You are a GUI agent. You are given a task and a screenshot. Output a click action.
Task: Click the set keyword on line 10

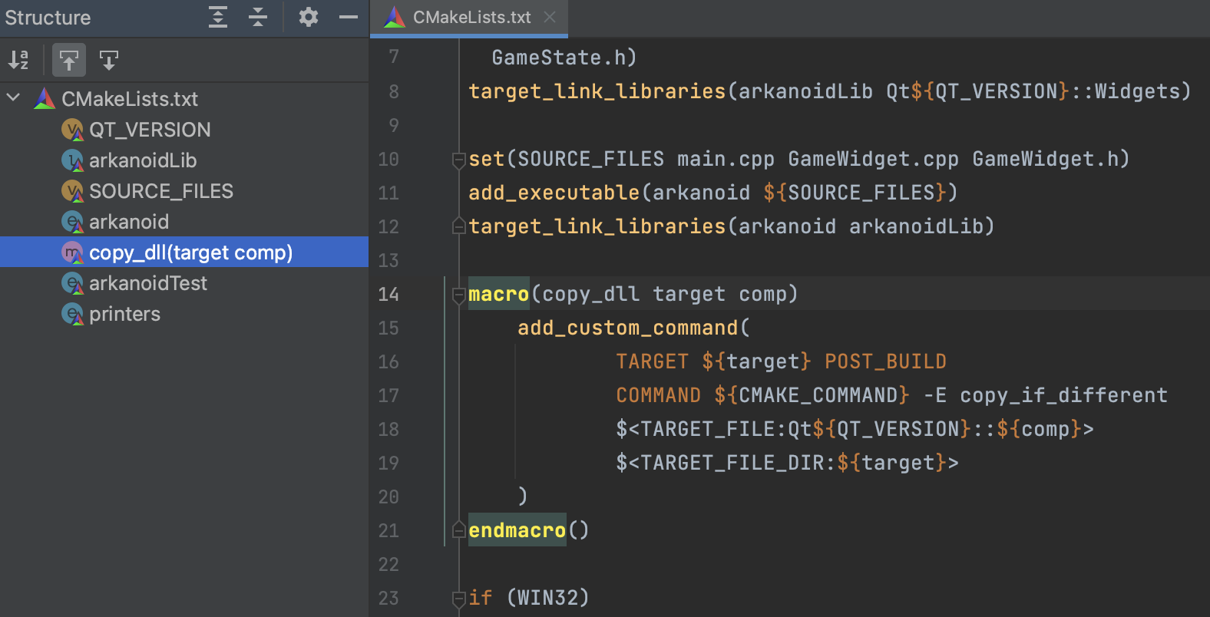[x=487, y=159]
